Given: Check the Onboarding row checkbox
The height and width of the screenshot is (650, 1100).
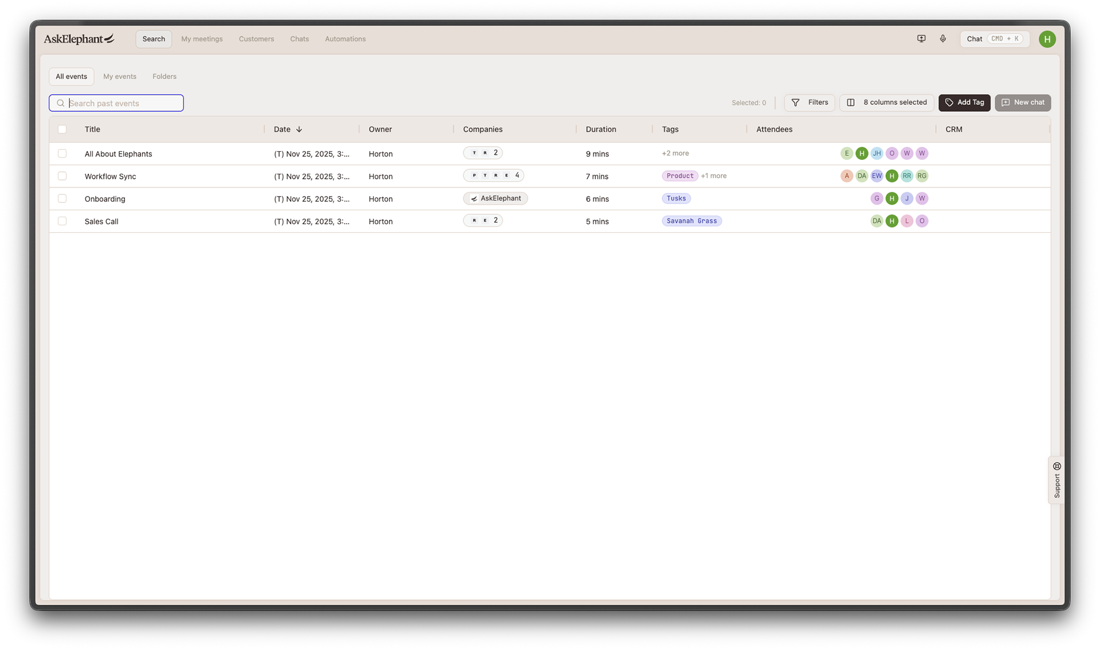Looking at the screenshot, I should [x=62, y=198].
